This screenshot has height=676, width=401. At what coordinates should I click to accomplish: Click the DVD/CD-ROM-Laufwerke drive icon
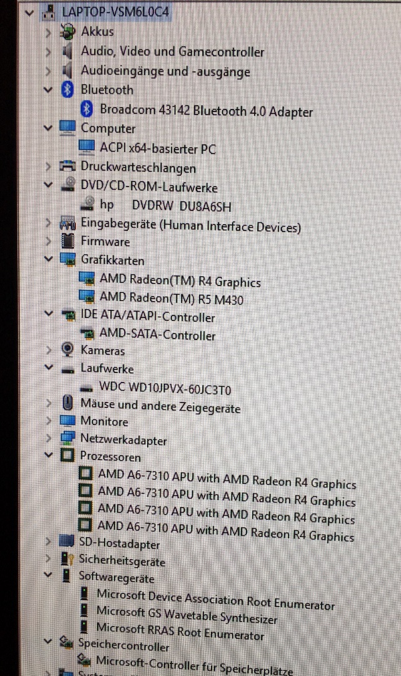[x=67, y=186]
